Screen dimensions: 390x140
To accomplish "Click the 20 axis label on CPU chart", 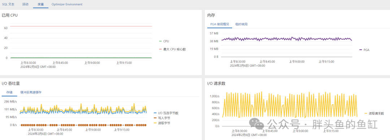I will (x=6, y=48).
